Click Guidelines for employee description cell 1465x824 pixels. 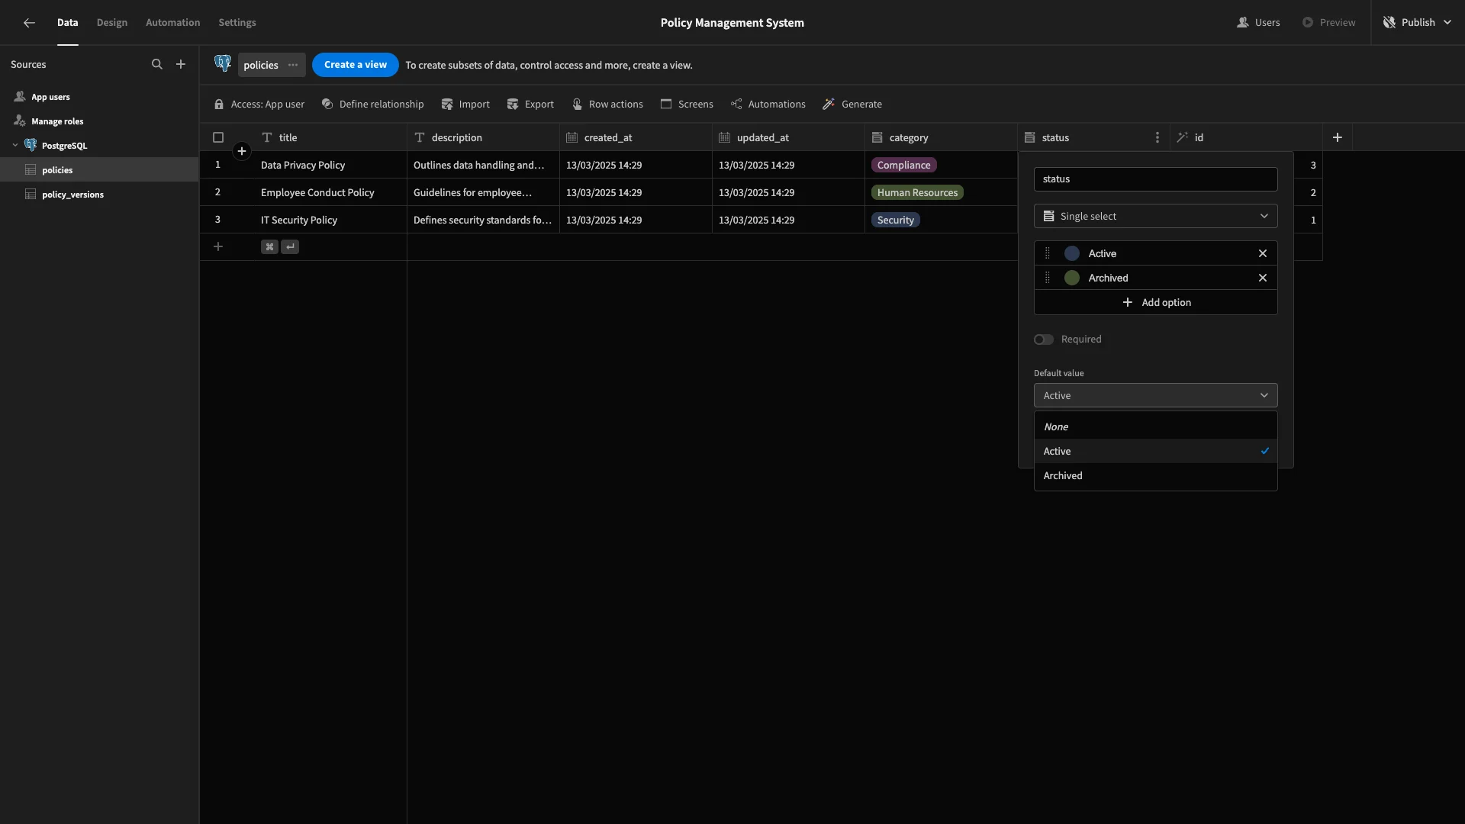click(483, 192)
